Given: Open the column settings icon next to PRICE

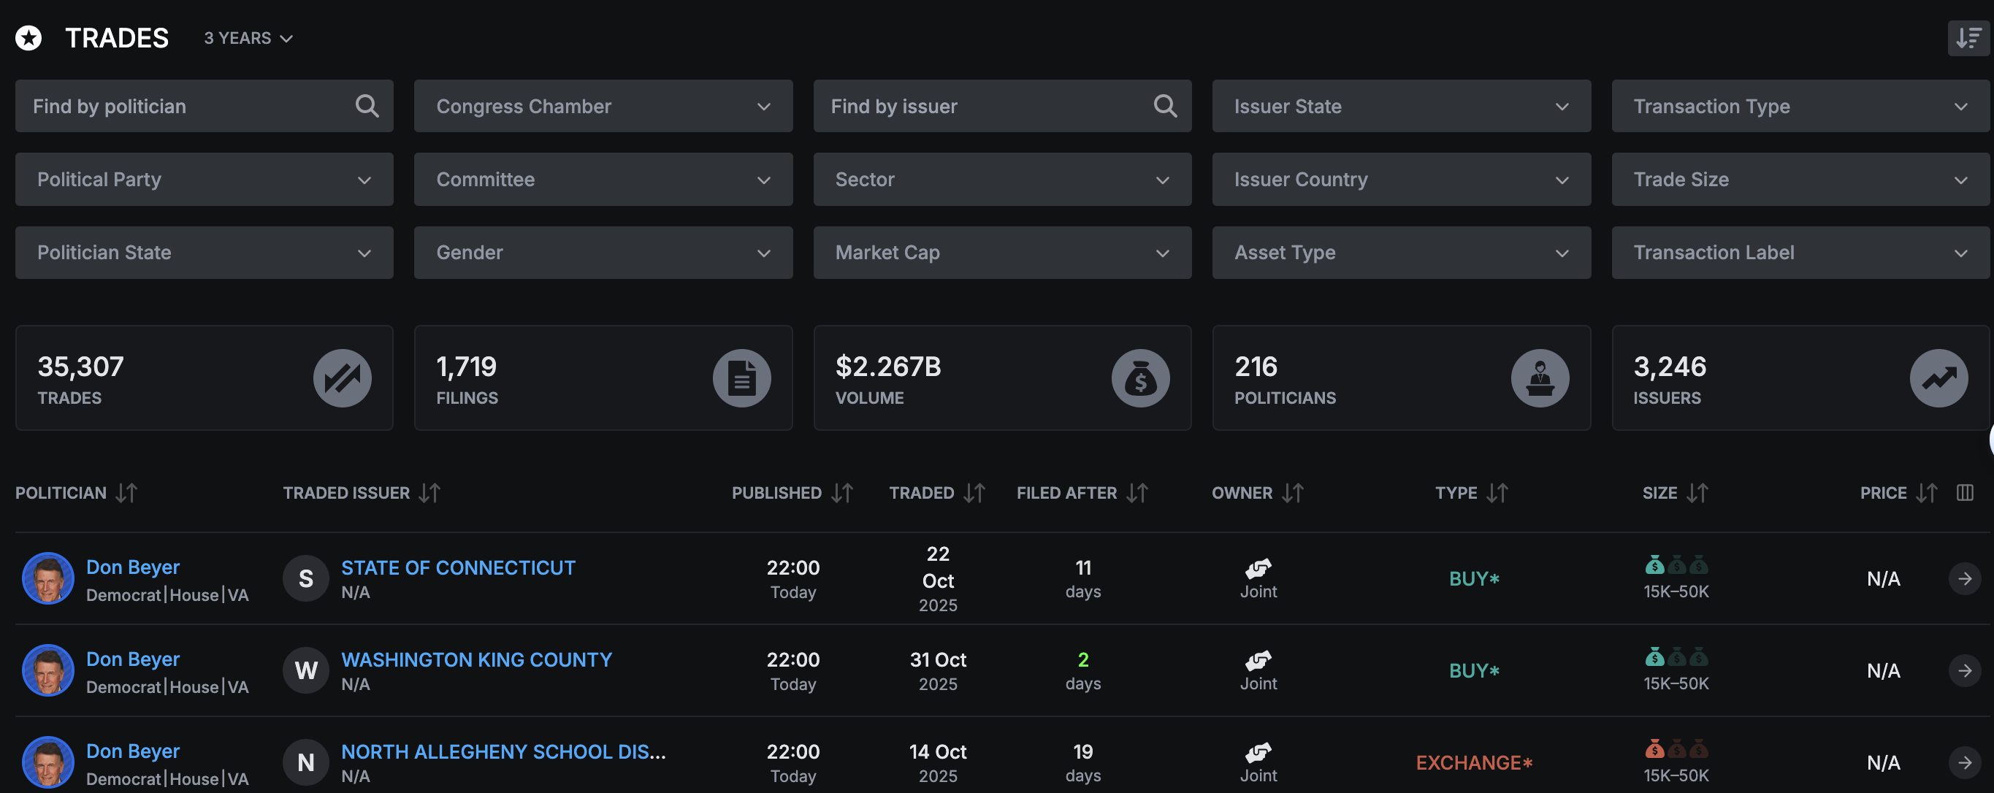Looking at the screenshot, I should point(1964,493).
